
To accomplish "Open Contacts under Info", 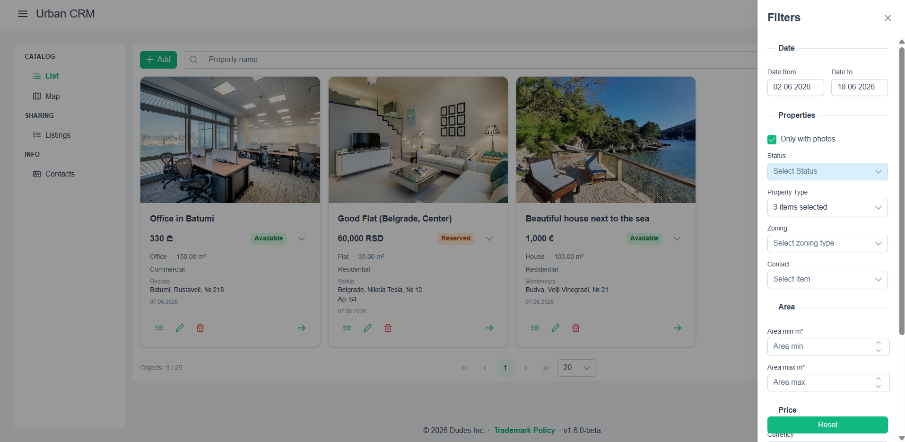I will tap(54, 174).
